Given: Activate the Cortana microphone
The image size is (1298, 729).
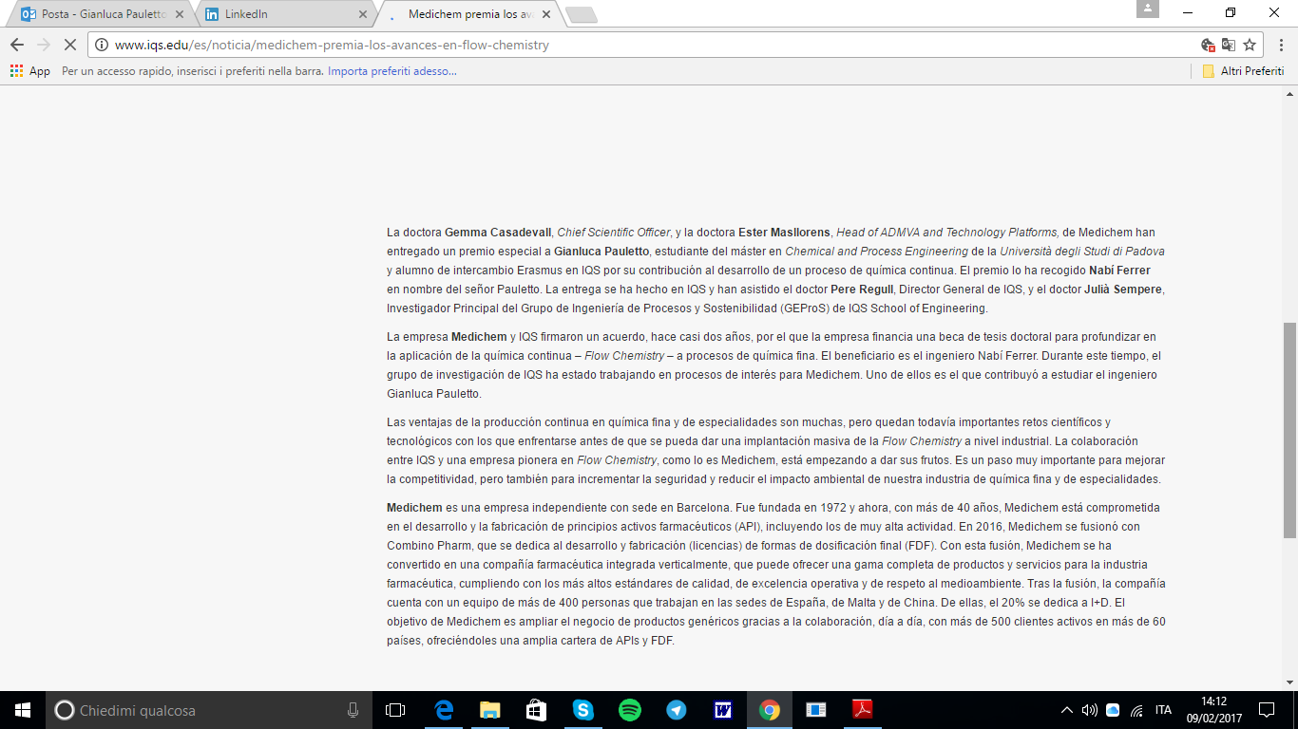Looking at the screenshot, I should [x=353, y=710].
